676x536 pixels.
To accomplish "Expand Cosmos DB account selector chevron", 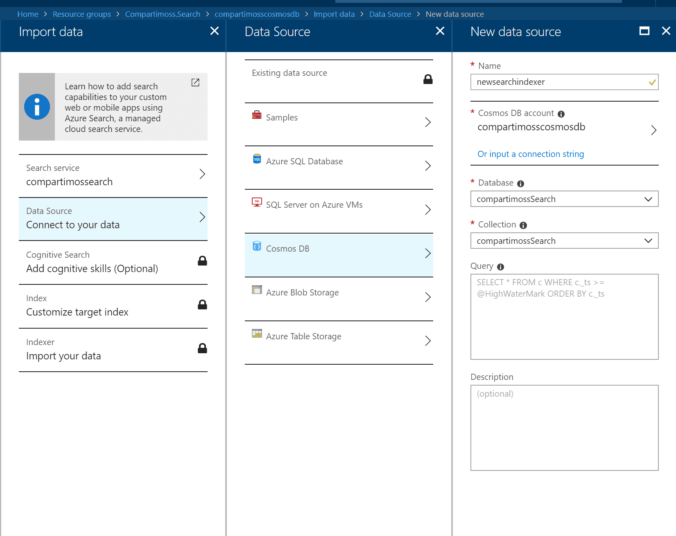I will [x=654, y=130].
